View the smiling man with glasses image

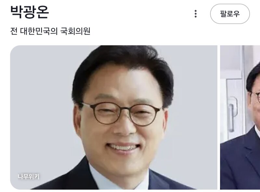114,117
